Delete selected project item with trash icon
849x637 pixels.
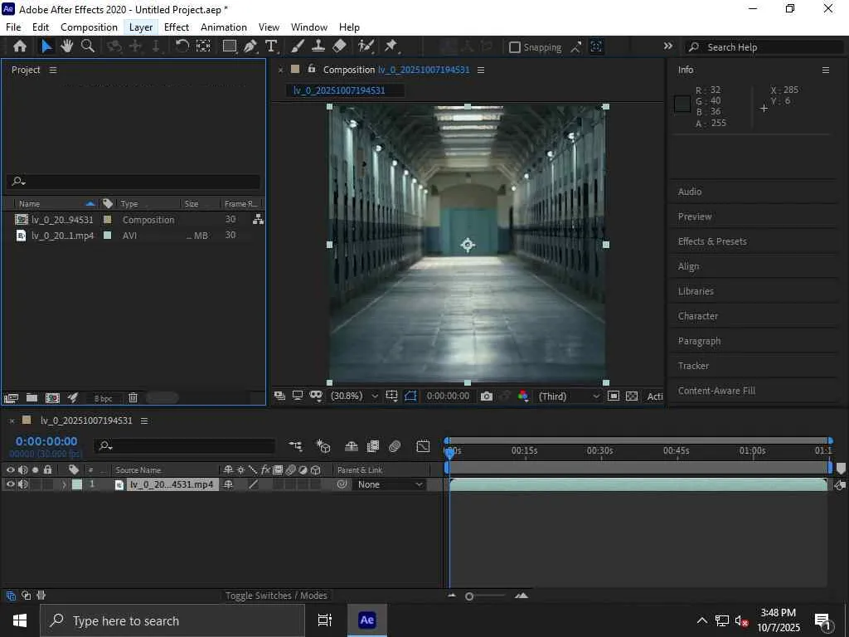[x=133, y=398]
